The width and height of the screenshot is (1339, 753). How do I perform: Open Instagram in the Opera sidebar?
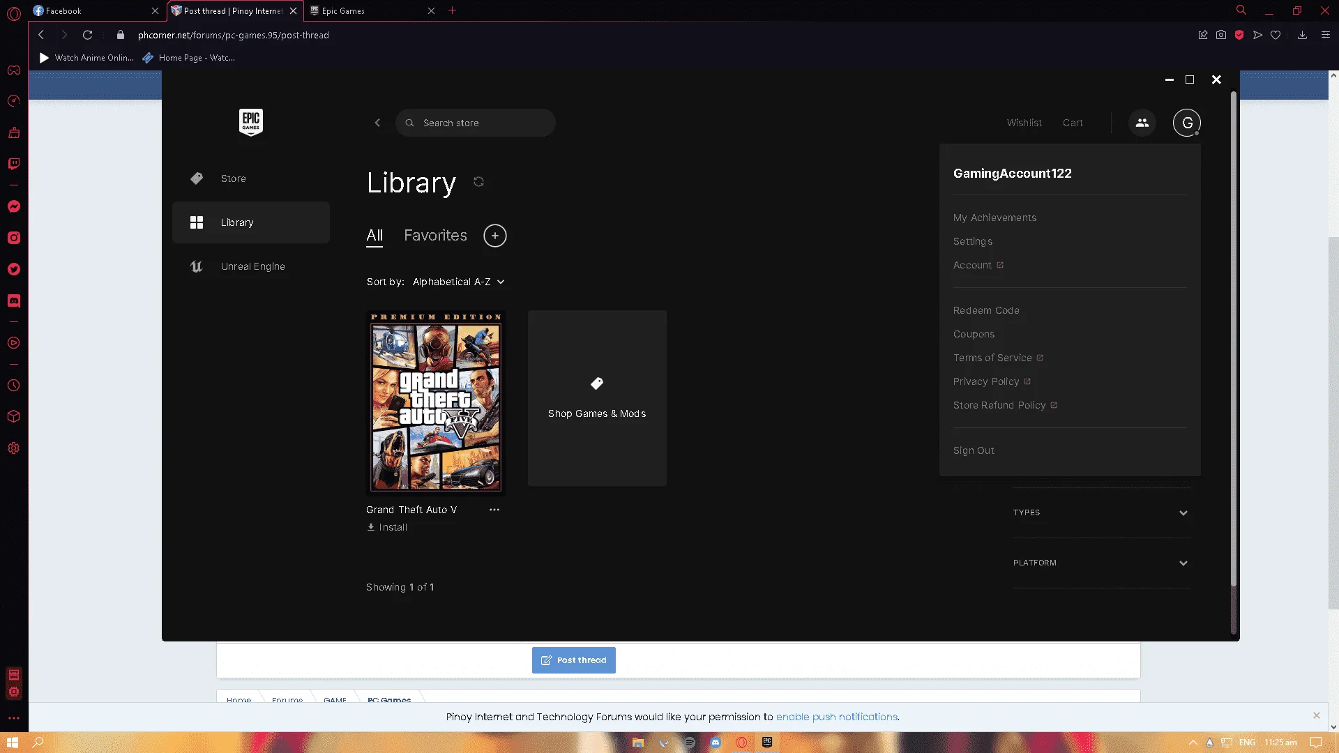point(14,238)
